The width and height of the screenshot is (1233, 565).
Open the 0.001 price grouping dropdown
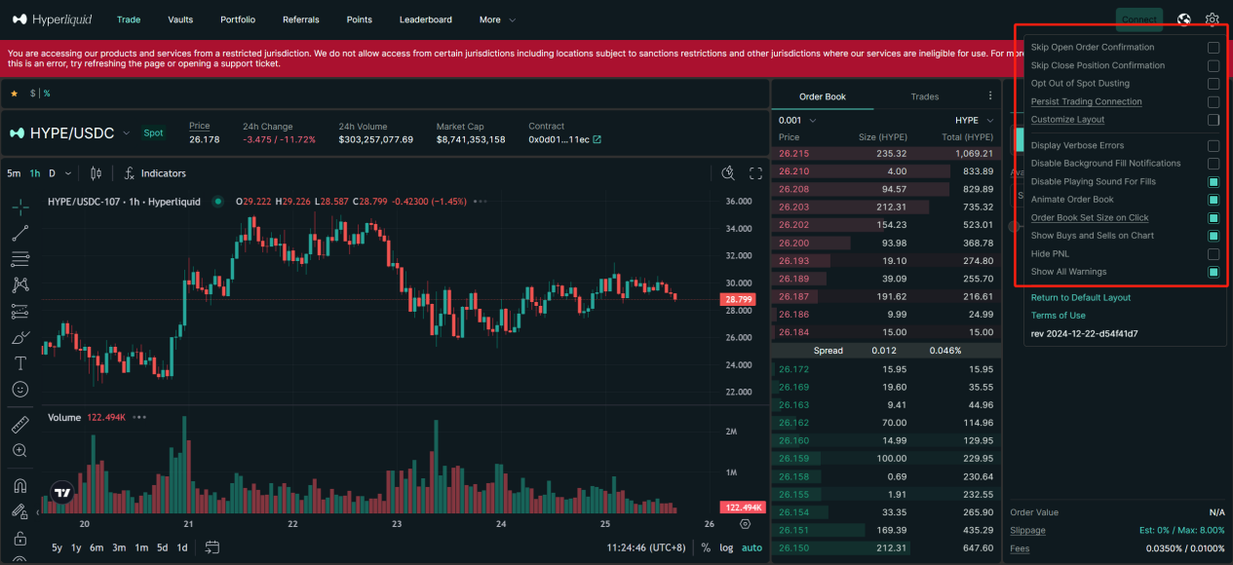coord(796,121)
